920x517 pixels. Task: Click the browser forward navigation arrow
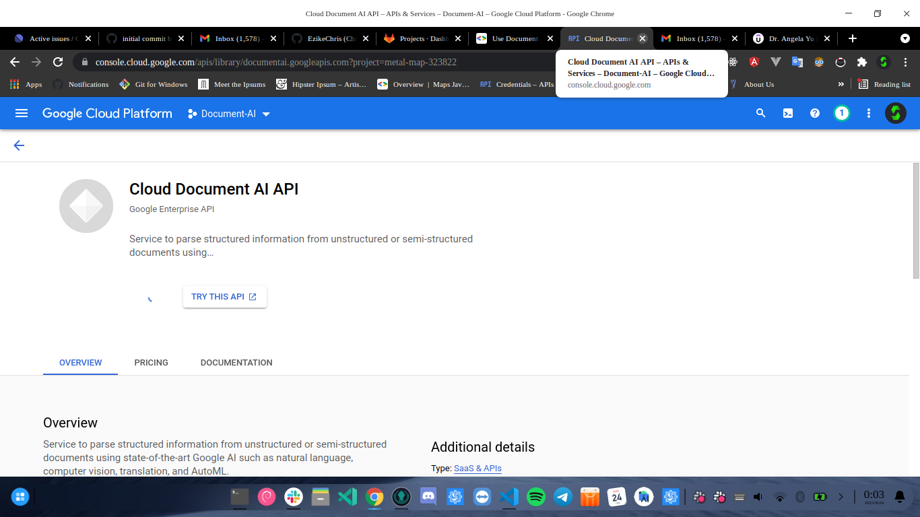tap(36, 62)
